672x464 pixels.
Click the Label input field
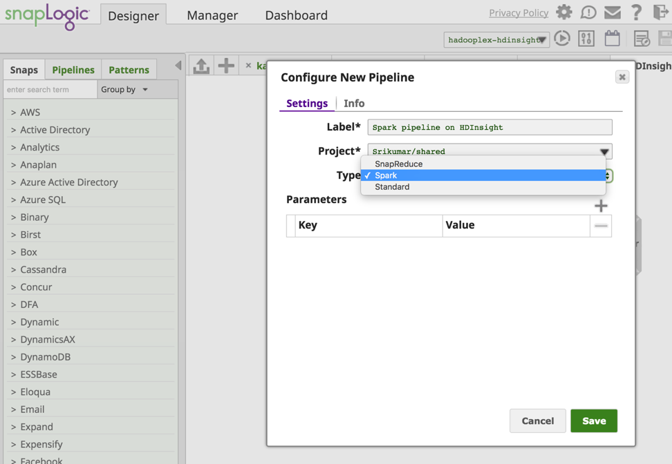click(490, 128)
